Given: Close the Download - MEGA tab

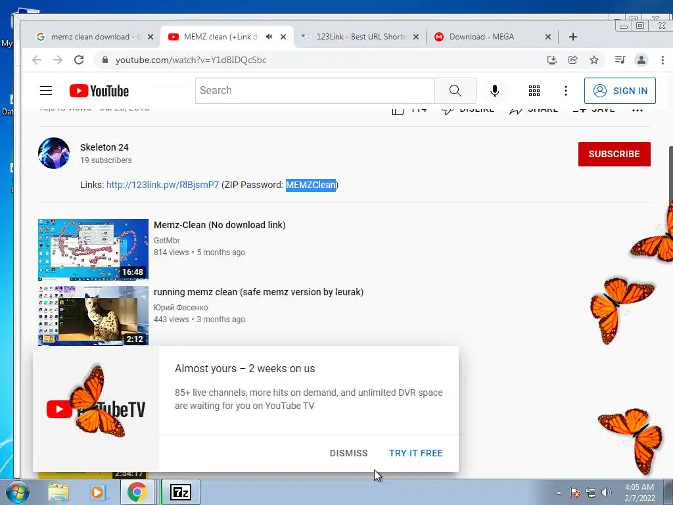Looking at the screenshot, I should (x=548, y=37).
